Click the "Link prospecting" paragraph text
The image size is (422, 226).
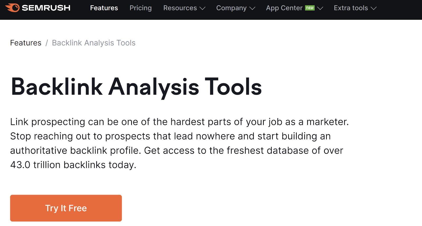[x=179, y=122]
